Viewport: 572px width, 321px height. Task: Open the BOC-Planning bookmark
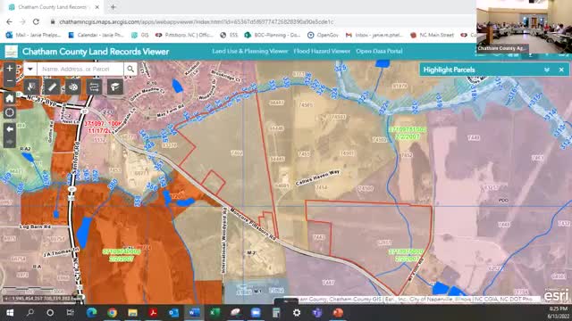(x=273, y=35)
